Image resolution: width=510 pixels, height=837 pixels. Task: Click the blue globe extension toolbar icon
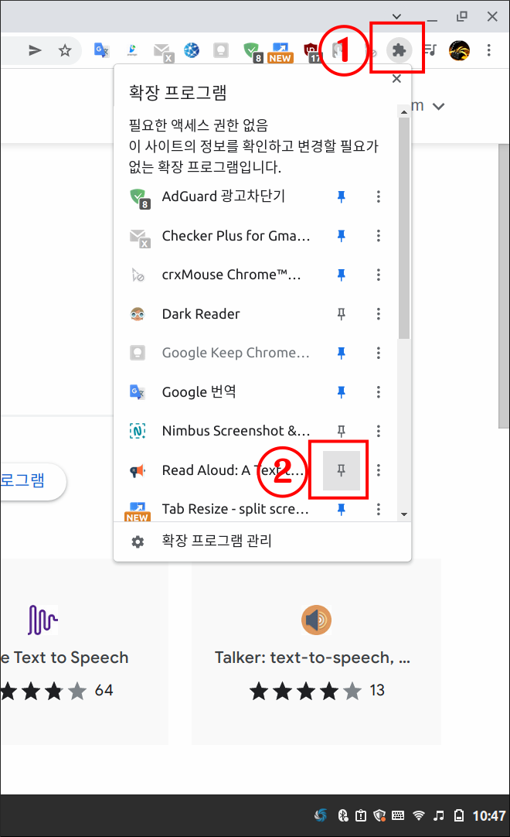[192, 50]
